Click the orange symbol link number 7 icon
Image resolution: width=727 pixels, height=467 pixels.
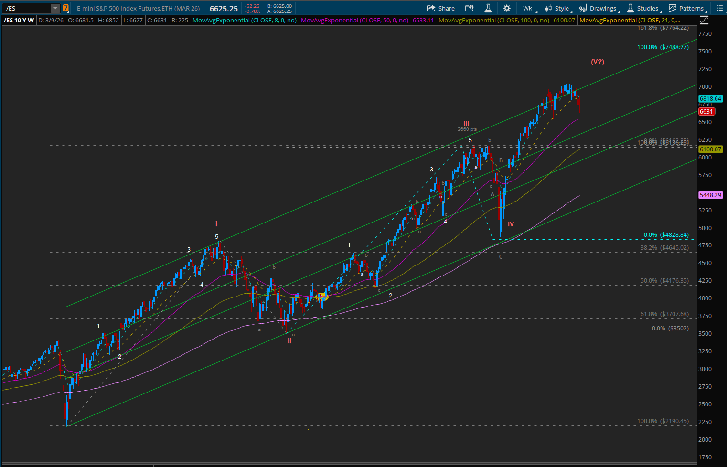[66, 8]
